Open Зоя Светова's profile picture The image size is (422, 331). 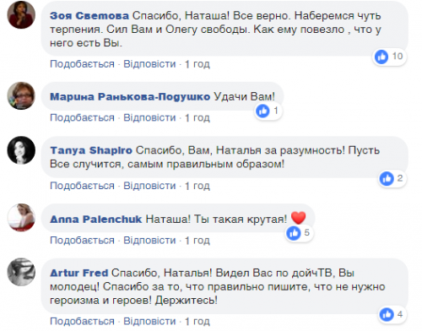tap(21, 14)
